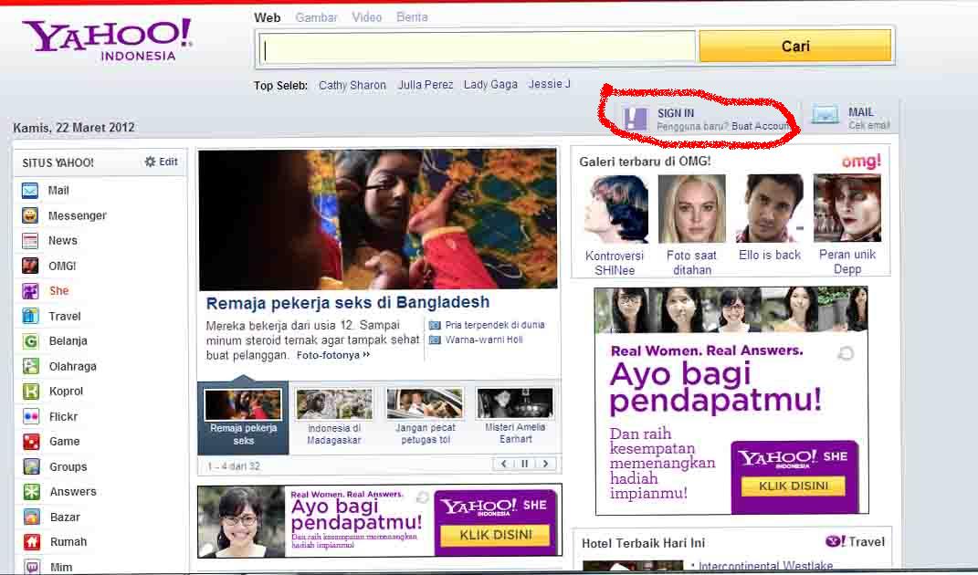This screenshot has width=978, height=575.
Task: Click the Sign In Yahoo exclamation icon
Action: click(636, 118)
